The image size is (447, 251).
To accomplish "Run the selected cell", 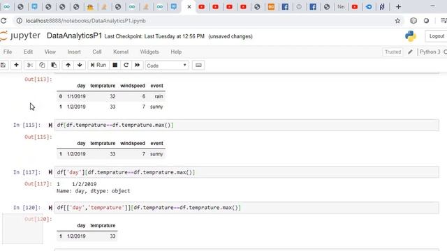I will (98, 65).
